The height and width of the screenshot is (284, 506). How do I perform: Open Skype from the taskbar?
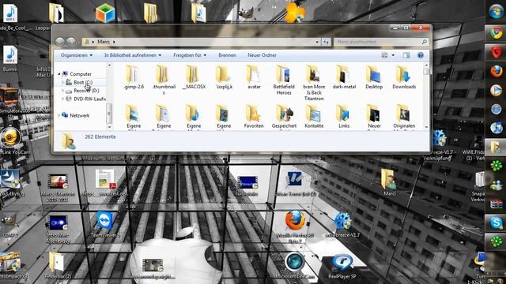point(496,222)
